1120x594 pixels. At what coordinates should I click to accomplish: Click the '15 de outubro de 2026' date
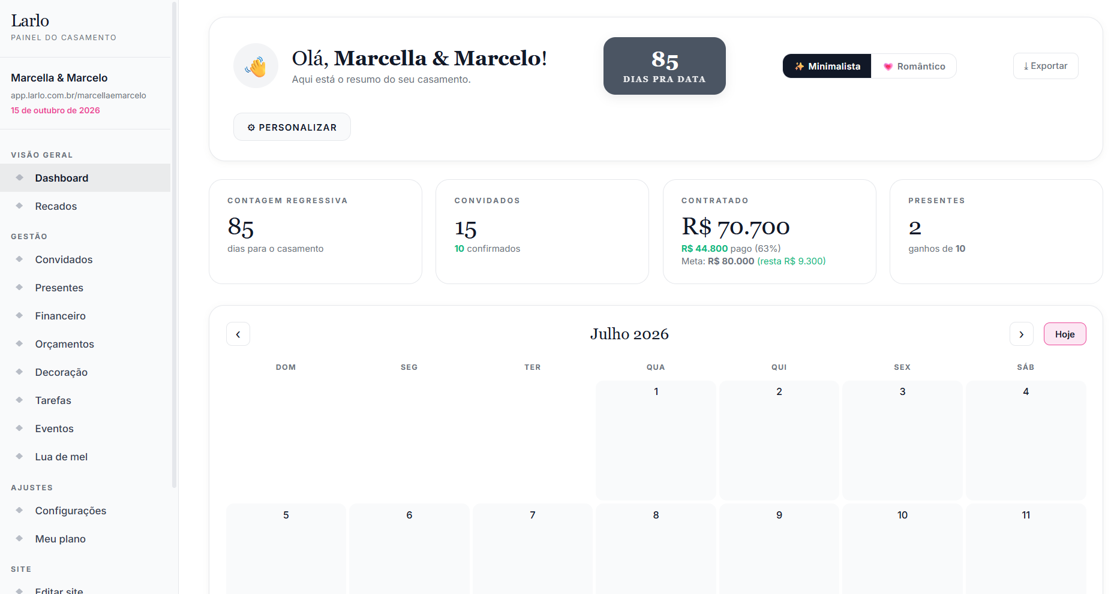click(x=55, y=110)
